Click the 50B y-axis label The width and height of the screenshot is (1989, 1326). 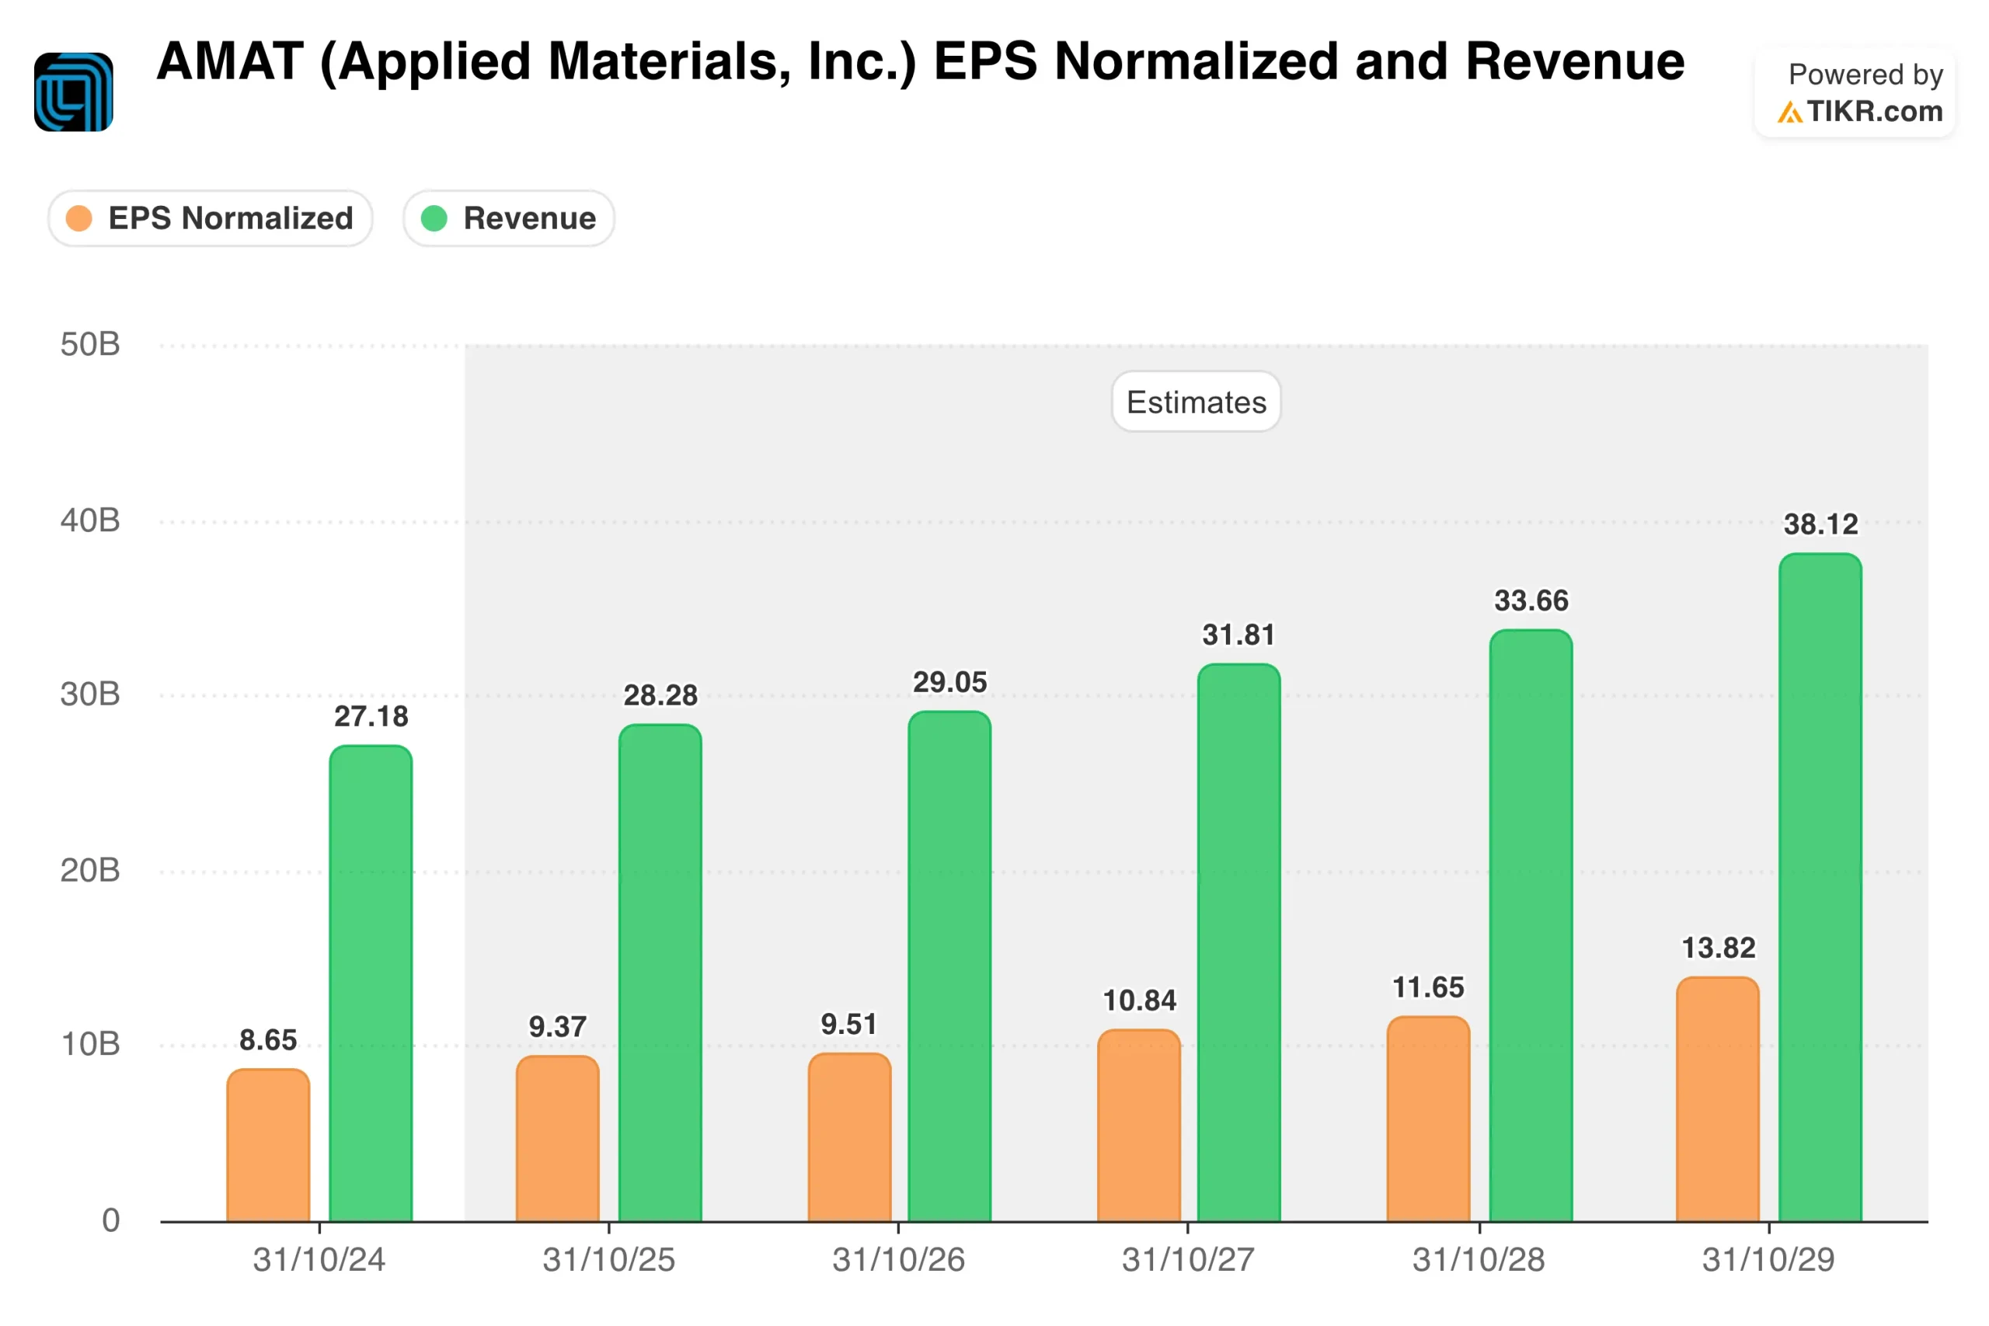pyautogui.click(x=89, y=344)
